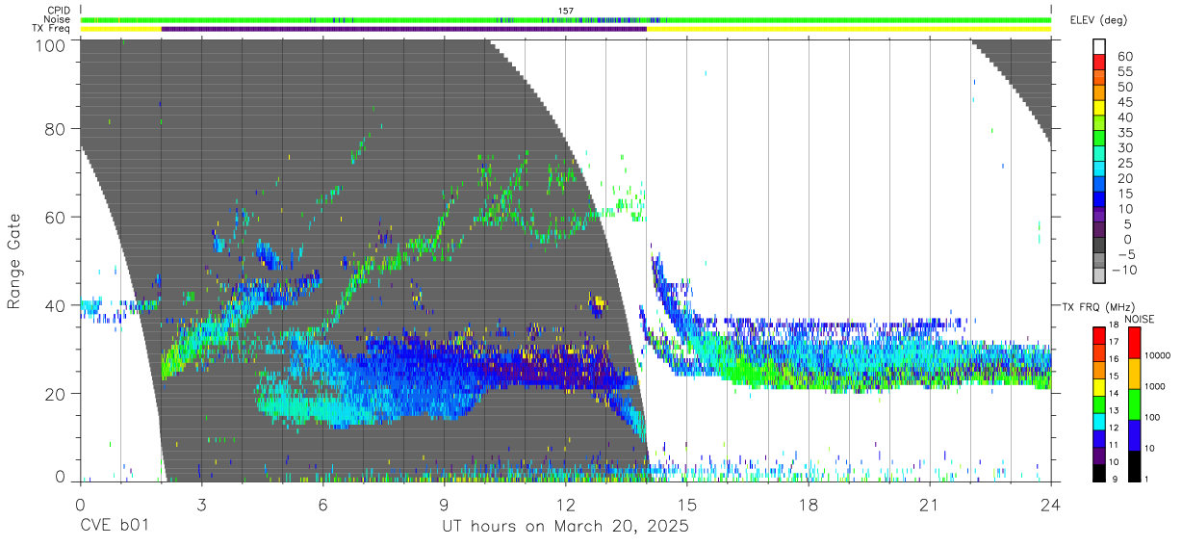1182x546 pixels.
Task: Click the purple segment of TX Freq strip
Action: click(403, 29)
